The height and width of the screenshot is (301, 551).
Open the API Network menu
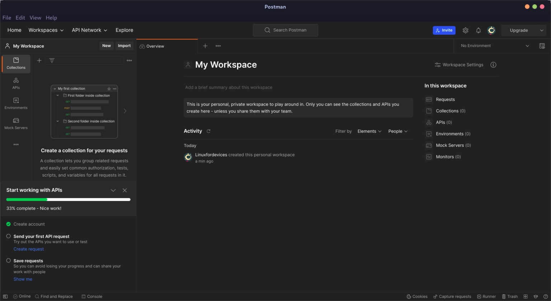pyautogui.click(x=89, y=30)
